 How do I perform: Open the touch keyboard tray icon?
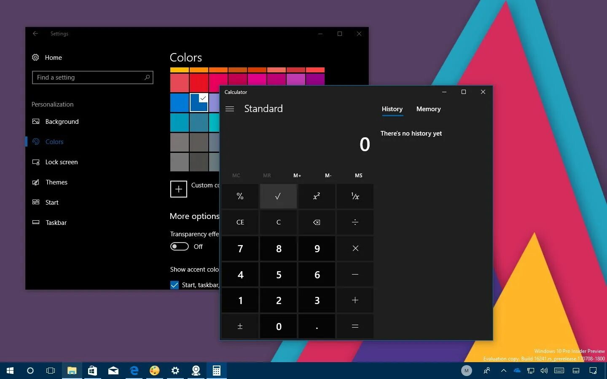(559, 371)
